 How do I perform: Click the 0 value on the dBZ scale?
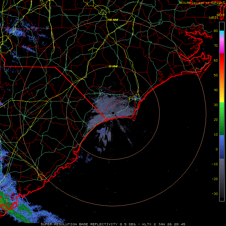click(x=217, y=149)
